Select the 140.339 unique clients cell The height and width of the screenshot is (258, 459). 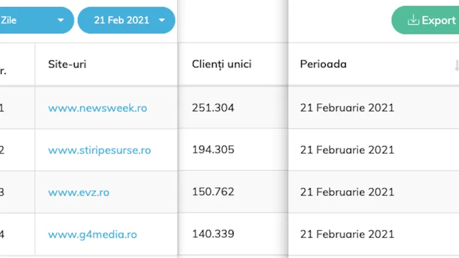tap(233, 234)
